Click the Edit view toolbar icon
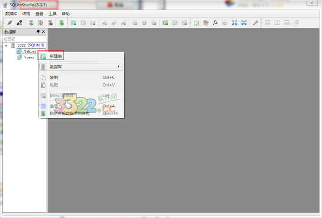322x218 pixels. [x=175, y=23]
